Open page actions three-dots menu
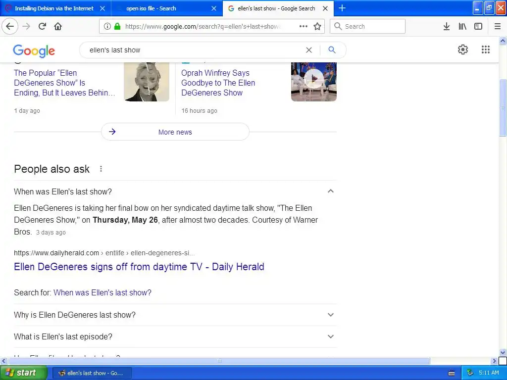The image size is (507, 380). click(304, 26)
